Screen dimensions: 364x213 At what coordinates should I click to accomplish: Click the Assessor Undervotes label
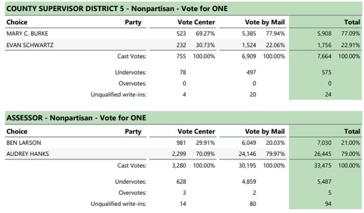131,182
